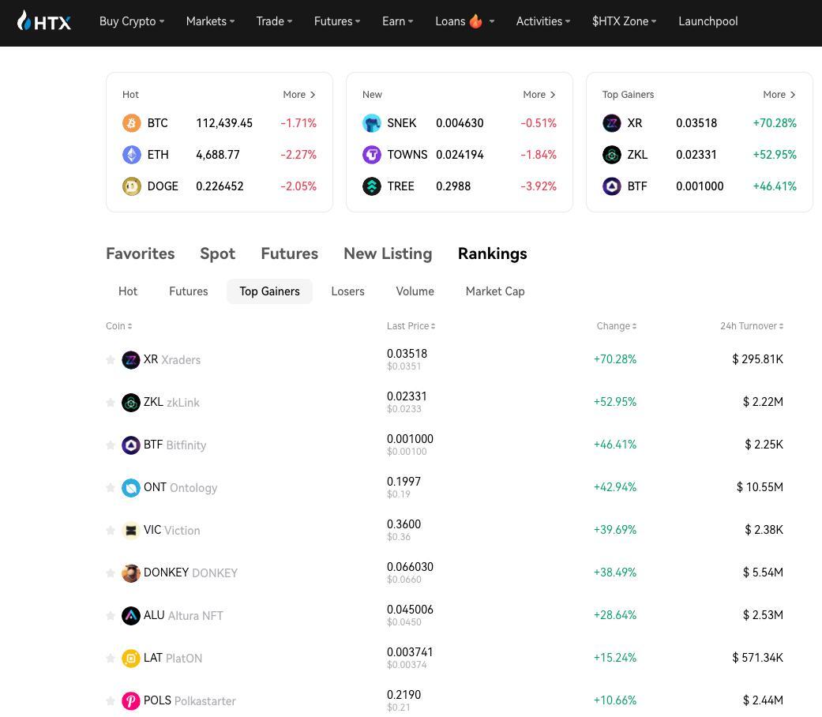Favorite ONT Ontology with the star
822x717 pixels.
(110, 488)
